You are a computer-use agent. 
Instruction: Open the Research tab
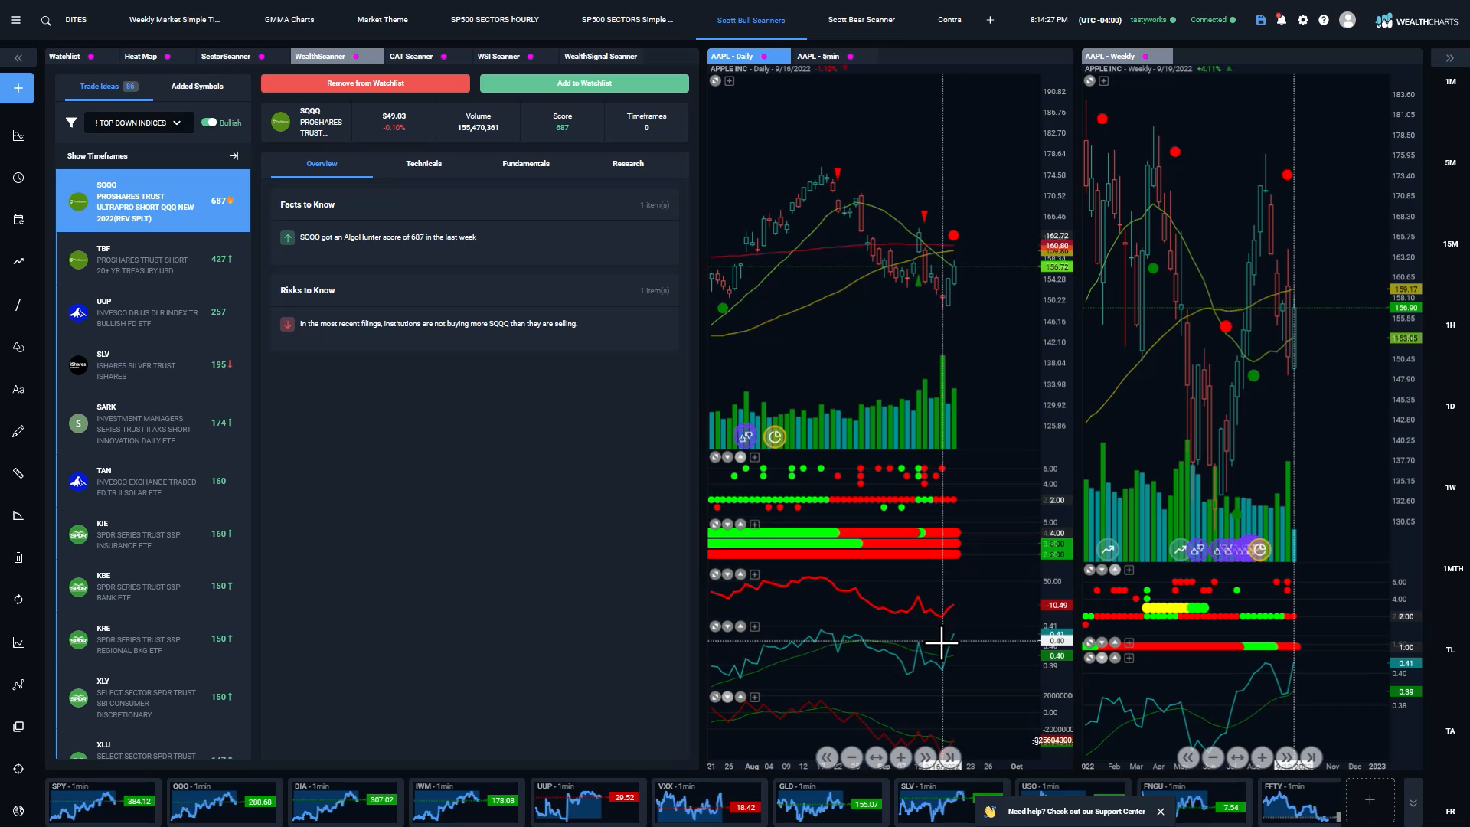click(x=628, y=164)
